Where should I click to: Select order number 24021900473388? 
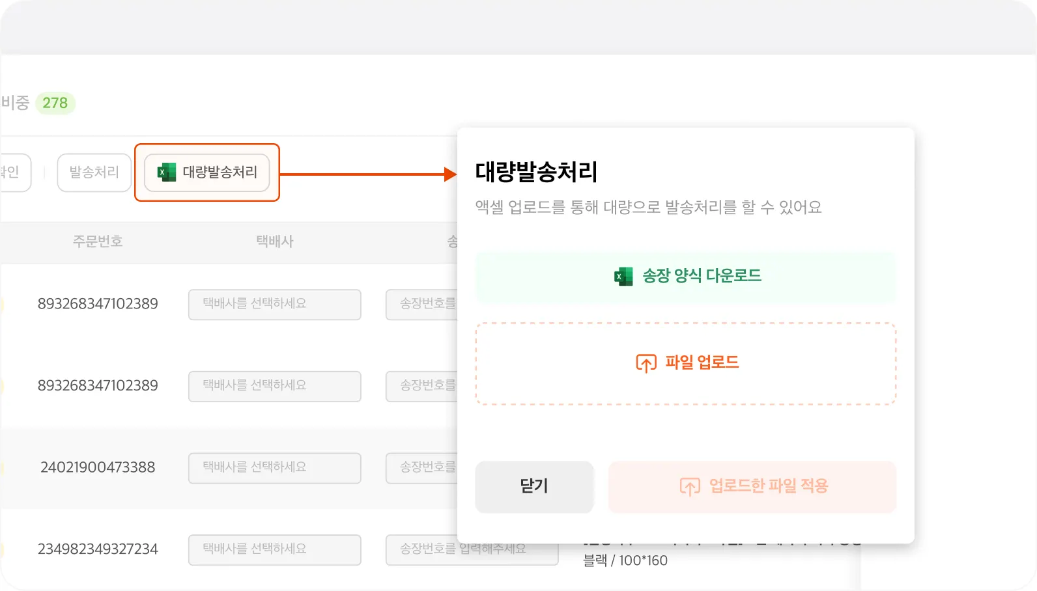[x=98, y=467]
